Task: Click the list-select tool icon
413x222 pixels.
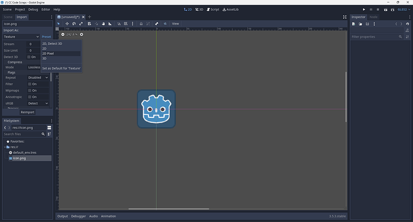Action: click(x=90, y=24)
